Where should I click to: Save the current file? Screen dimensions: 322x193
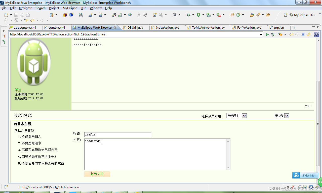pyautogui.click(x=16, y=15)
